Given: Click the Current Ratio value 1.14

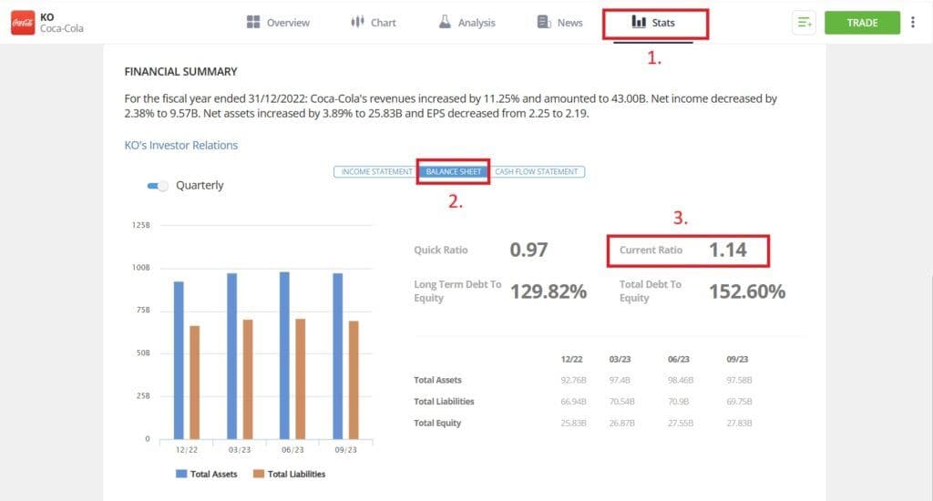Looking at the screenshot, I should (728, 250).
